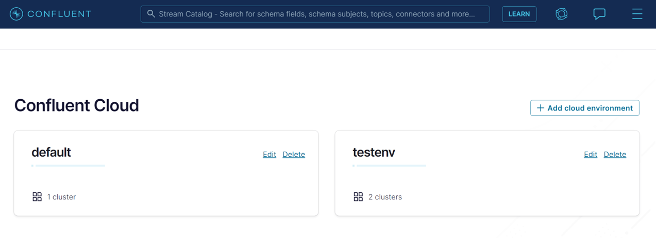Click the 1 cluster label

61,197
